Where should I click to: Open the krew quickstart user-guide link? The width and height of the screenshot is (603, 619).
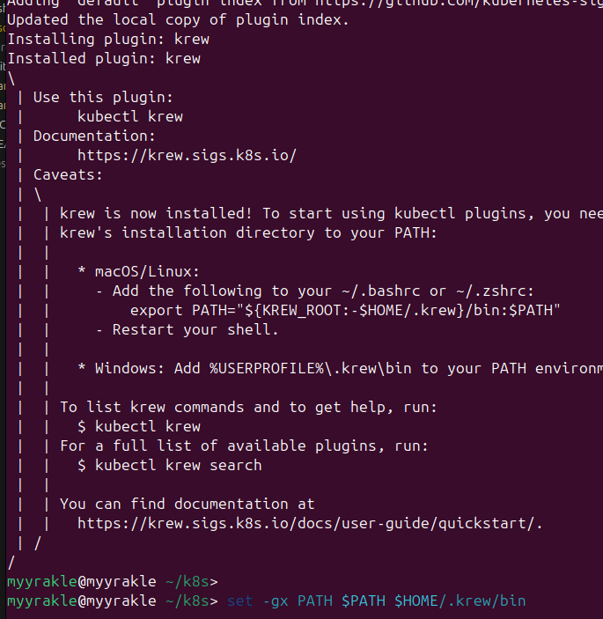(310, 523)
